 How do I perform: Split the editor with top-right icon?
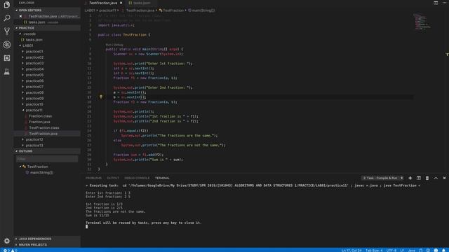coord(436,3)
